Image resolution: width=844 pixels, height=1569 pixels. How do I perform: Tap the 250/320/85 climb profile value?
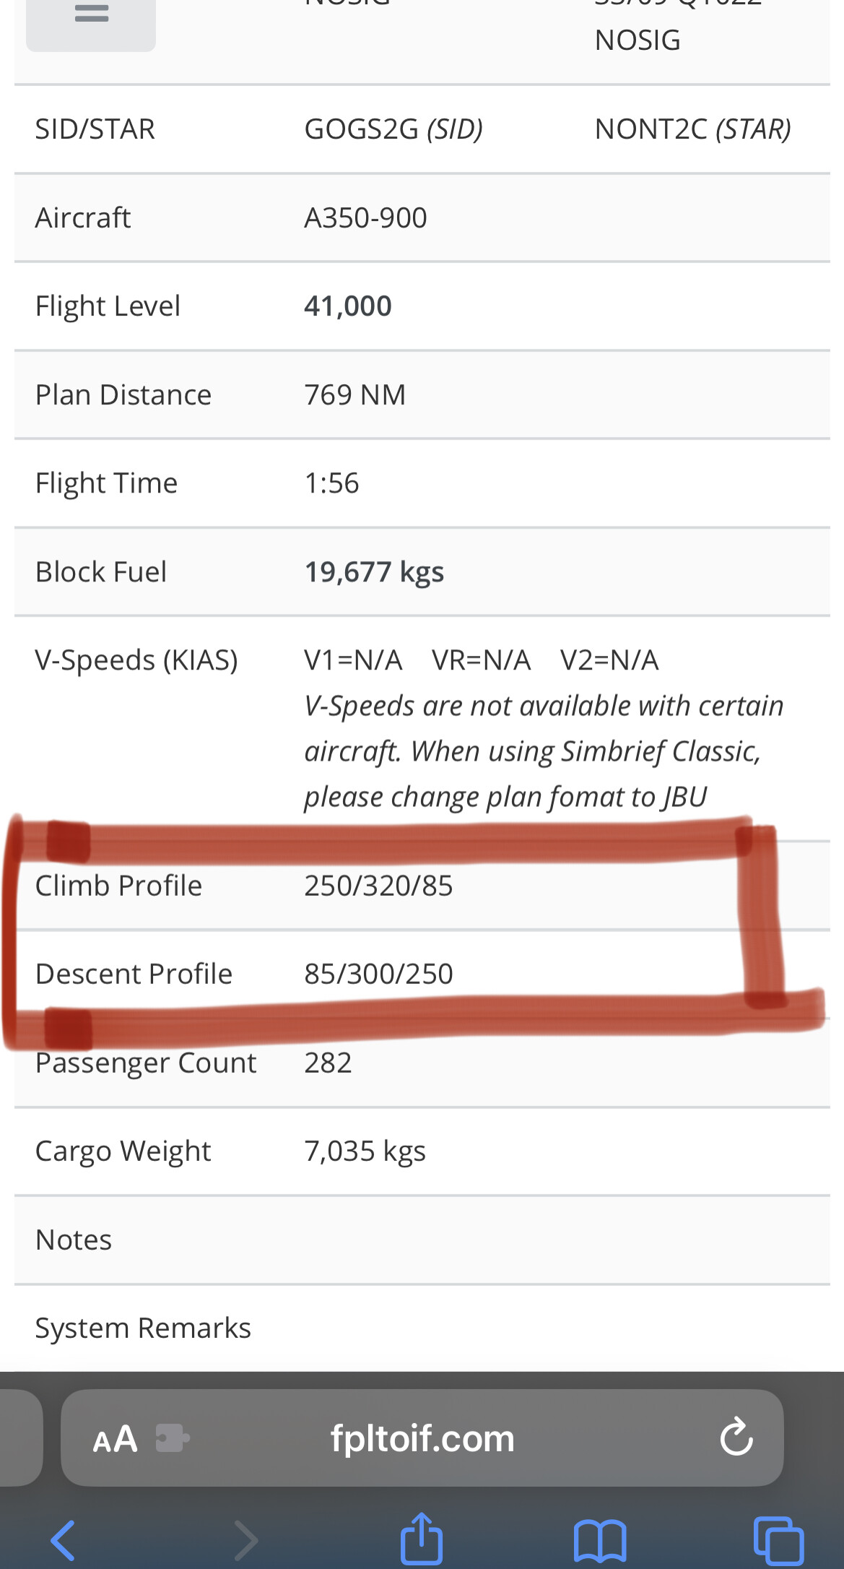coord(378,886)
